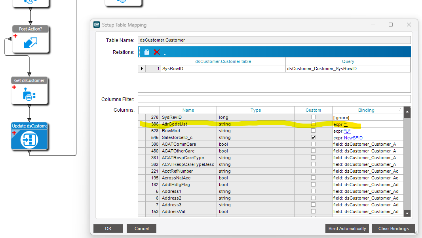The height and width of the screenshot is (238, 422).
Task: Click the red delete relation icon
Action: click(x=156, y=52)
